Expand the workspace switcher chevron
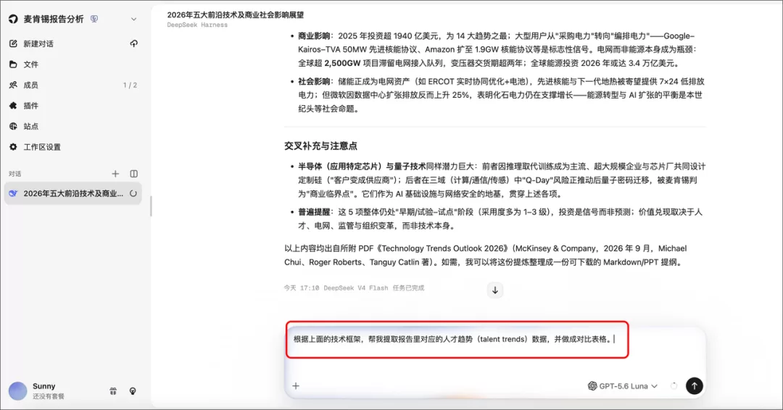The image size is (783, 410). pyautogui.click(x=134, y=19)
